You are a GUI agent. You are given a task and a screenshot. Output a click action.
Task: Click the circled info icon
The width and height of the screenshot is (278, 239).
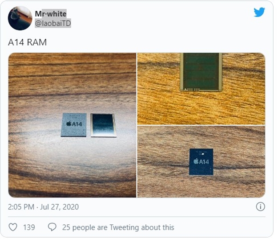pyautogui.click(x=260, y=206)
